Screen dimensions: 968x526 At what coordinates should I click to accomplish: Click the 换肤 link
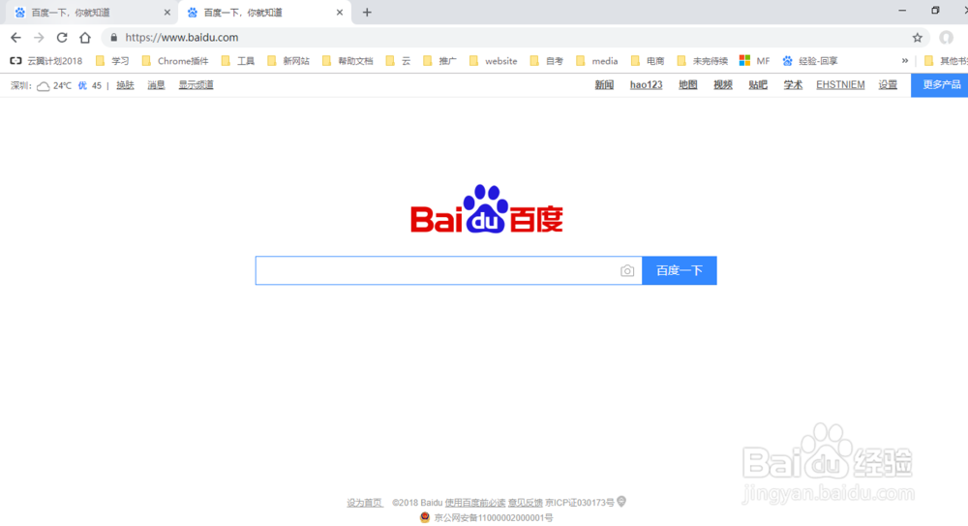[x=125, y=85]
